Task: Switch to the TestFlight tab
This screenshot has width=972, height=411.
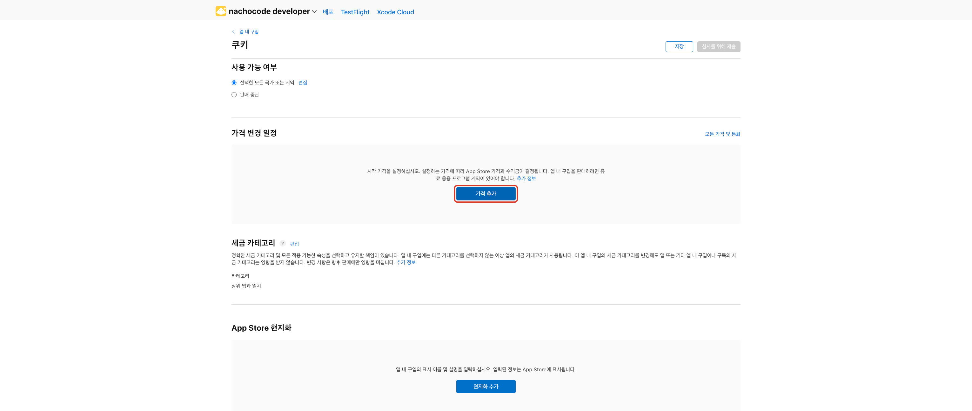Action: click(355, 12)
